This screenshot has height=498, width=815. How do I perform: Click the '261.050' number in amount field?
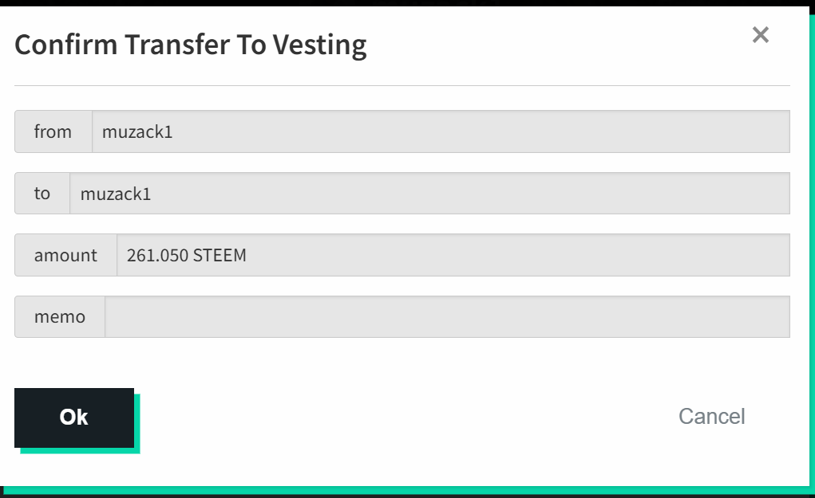click(x=157, y=255)
